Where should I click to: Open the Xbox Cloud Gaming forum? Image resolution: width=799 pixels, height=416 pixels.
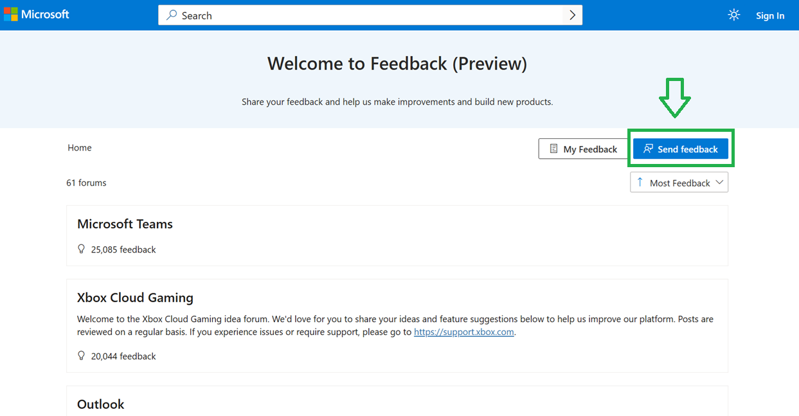[135, 298]
